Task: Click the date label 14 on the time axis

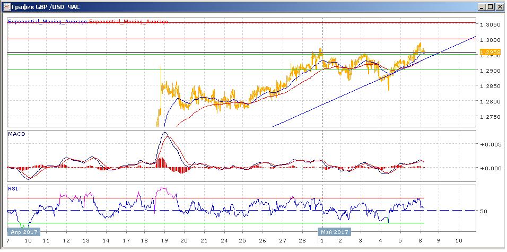Action: (106, 241)
